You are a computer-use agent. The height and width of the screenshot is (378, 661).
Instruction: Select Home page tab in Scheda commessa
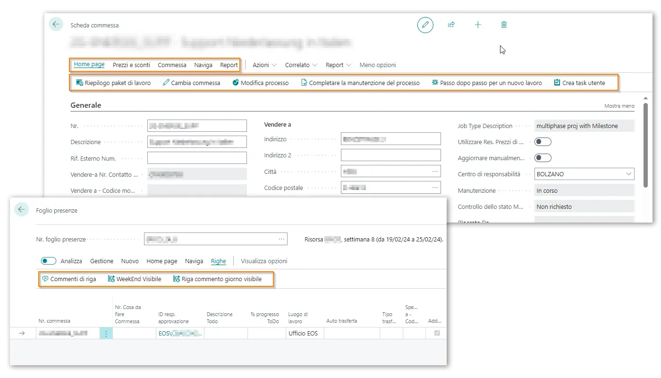click(89, 64)
